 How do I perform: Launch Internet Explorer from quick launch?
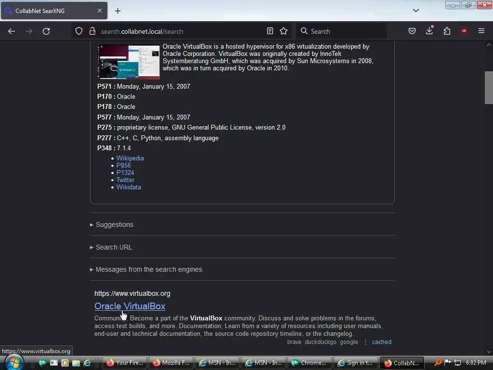coord(87,363)
